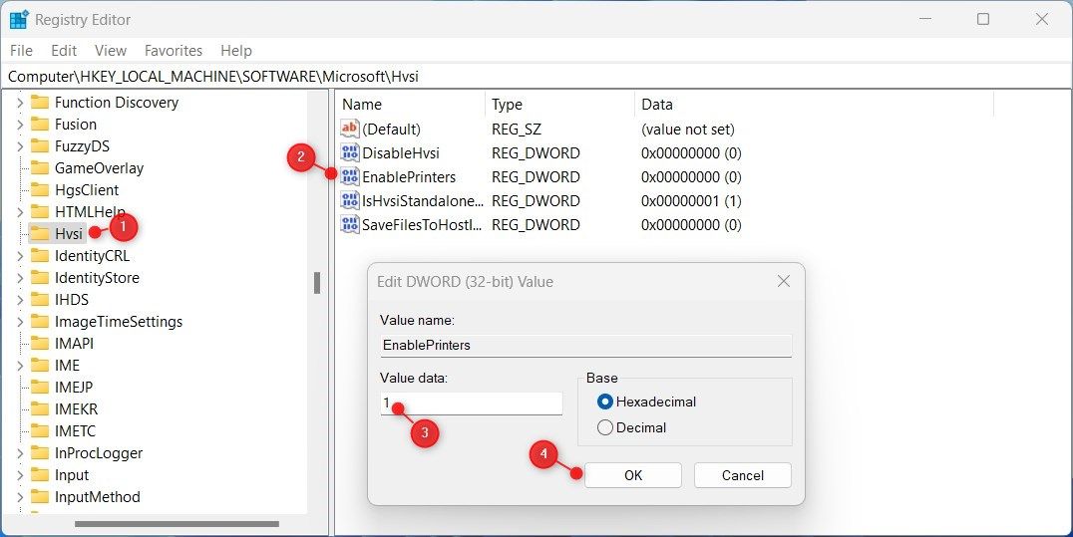Click the IHDS folder icon
Viewport: 1073px width, 537px height.
pyautogui.click(x=40, y=299)
